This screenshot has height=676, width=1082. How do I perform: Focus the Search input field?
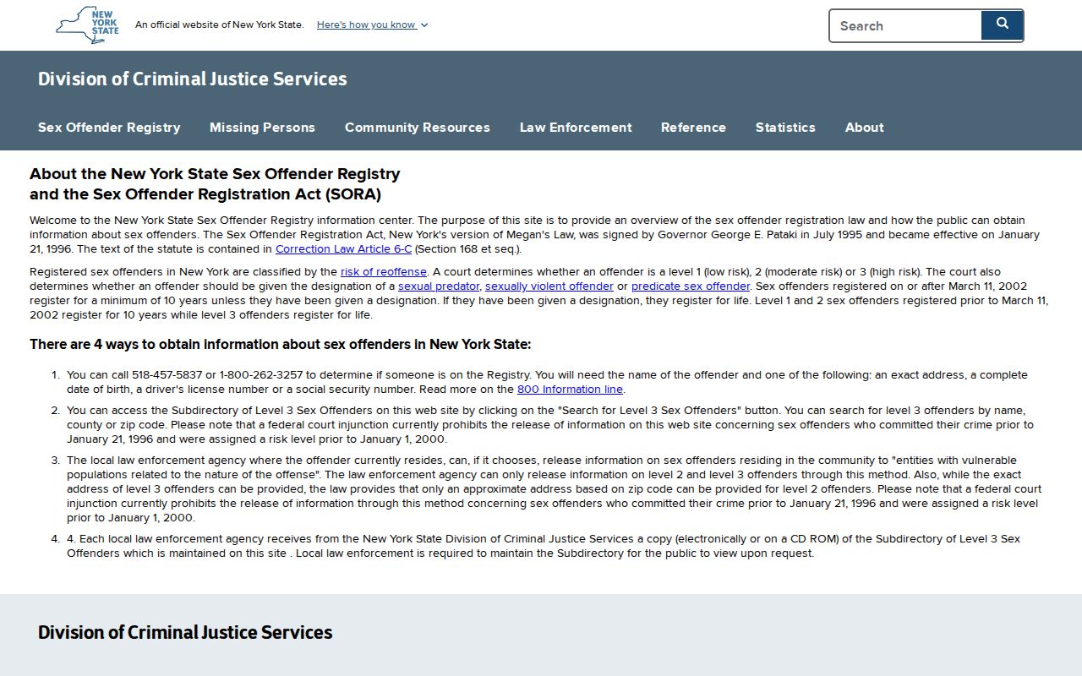pos(905,25)
